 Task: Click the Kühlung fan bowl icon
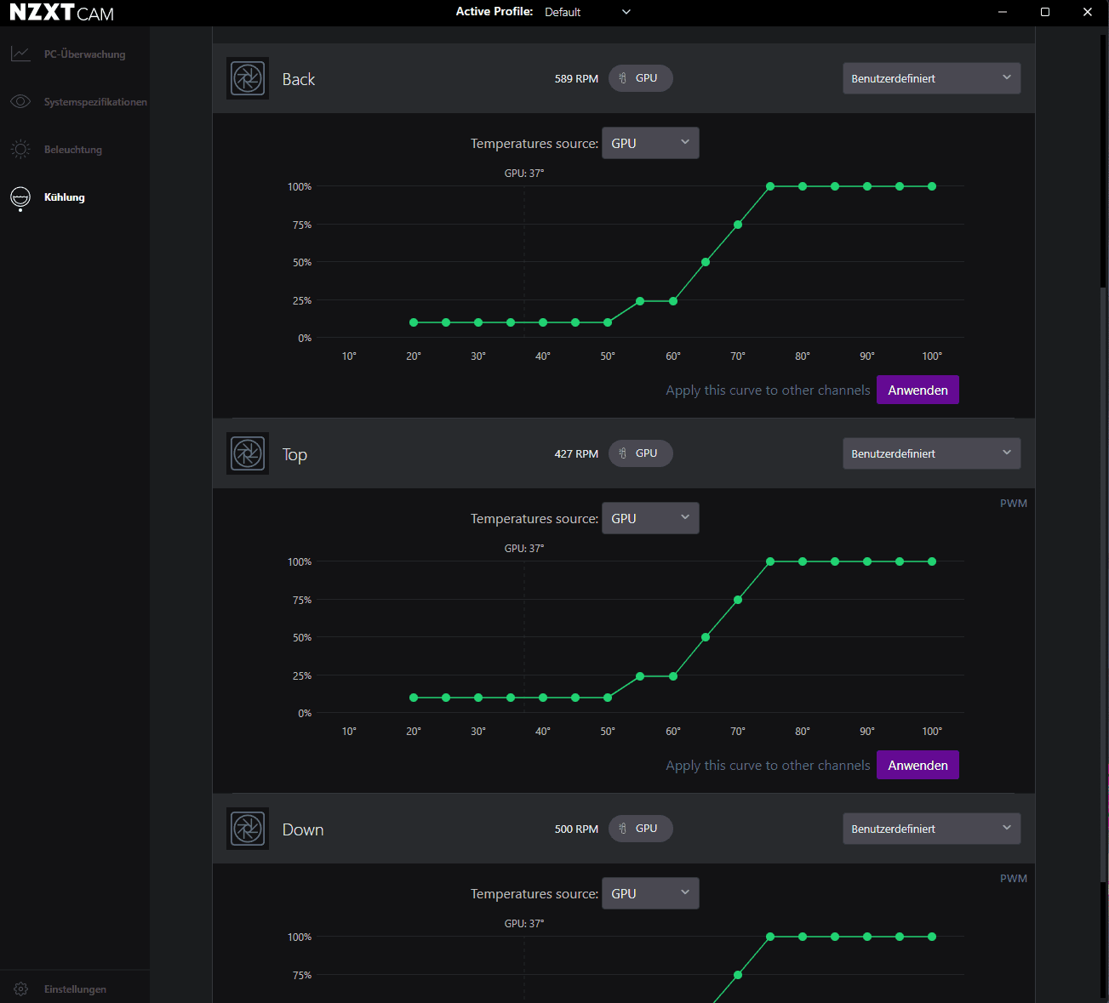pyautogui.click(x=20, y=197)
